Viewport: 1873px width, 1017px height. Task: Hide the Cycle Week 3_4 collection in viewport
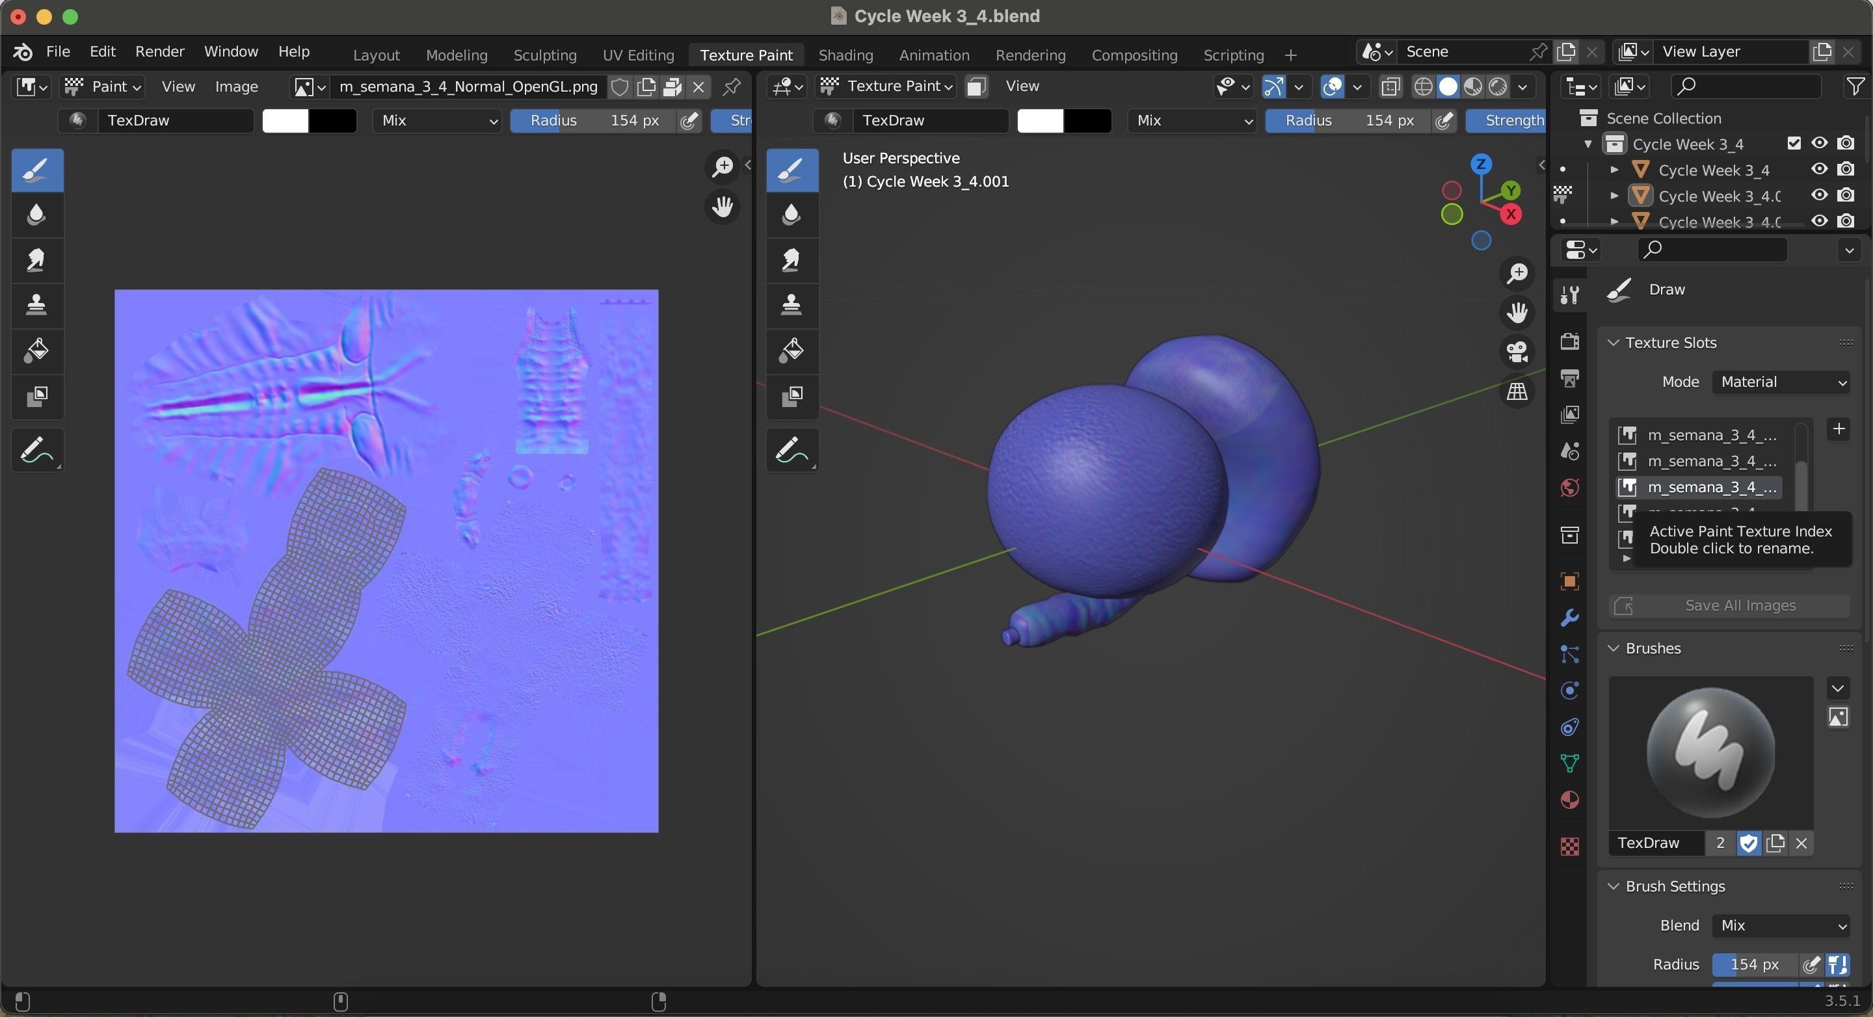(x=1819, y=143)
